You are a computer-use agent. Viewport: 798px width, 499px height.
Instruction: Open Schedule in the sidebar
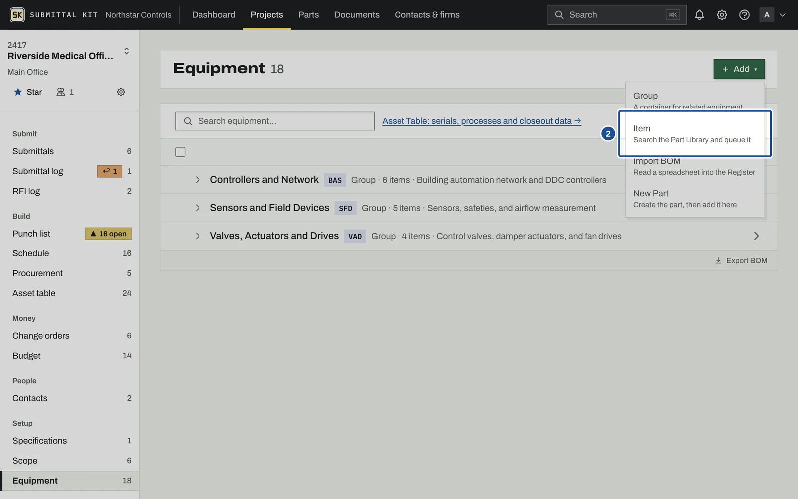click(x=70, y=253)
